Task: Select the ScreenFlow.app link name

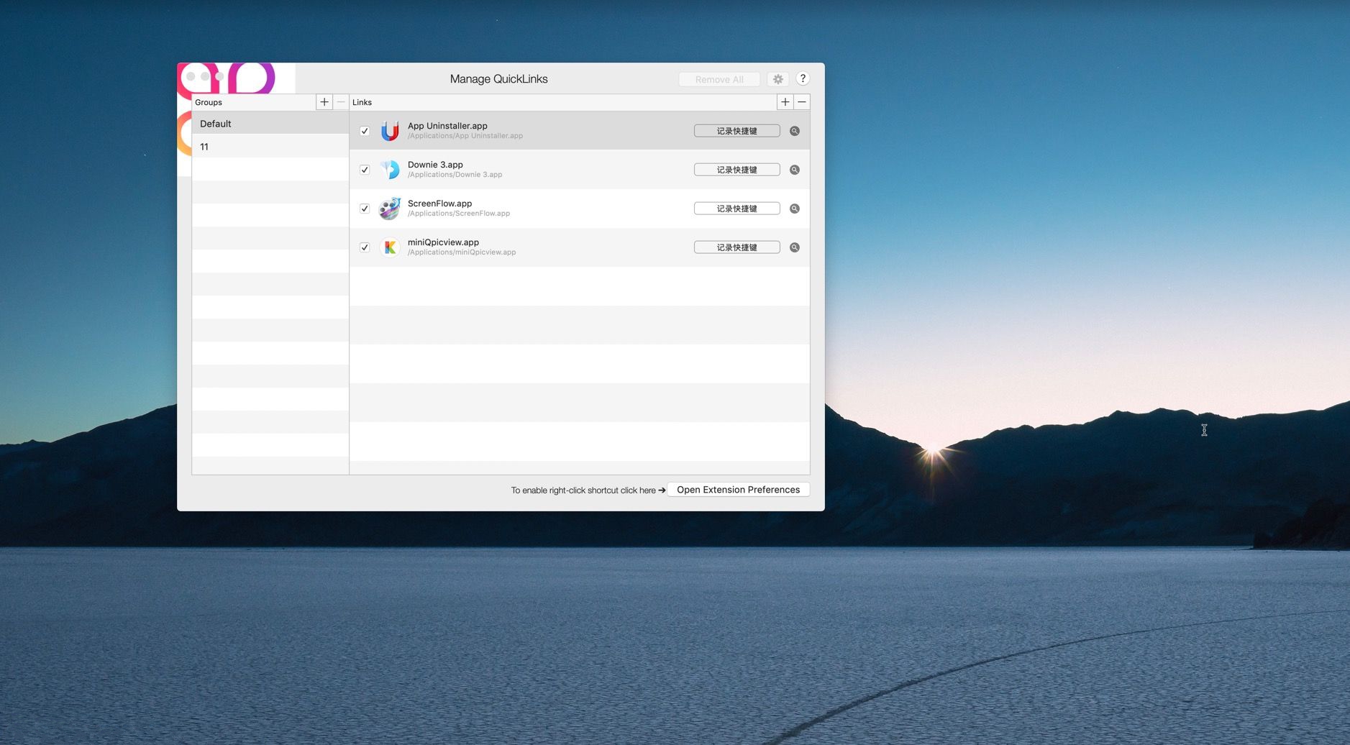Action: coord(439,204)
